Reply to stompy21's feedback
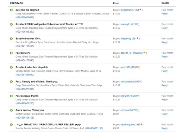Viewport: 176px width, 132px height. tap(164, 28)
